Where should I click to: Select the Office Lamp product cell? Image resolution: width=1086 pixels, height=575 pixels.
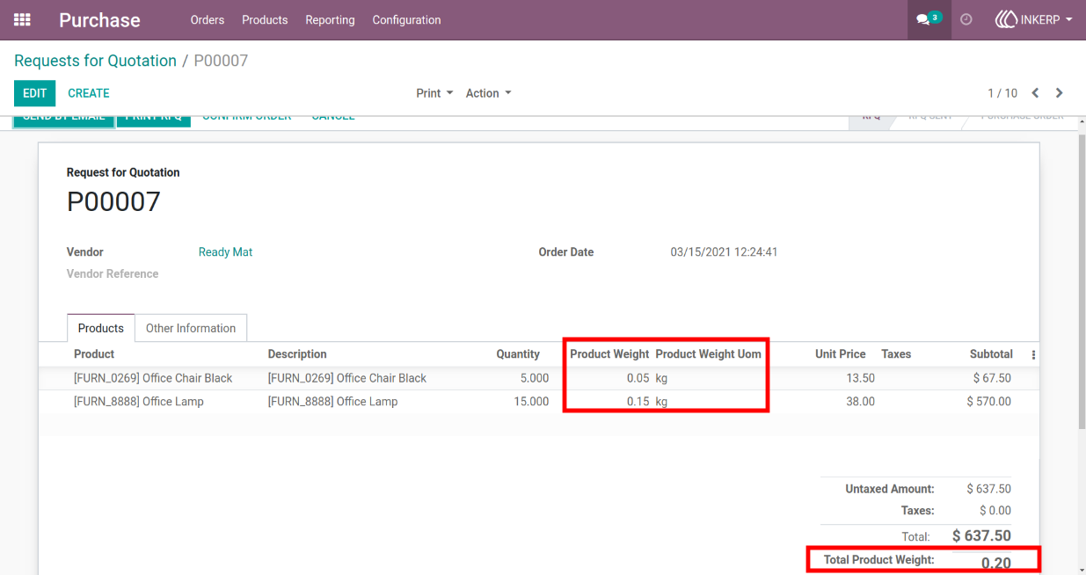coord(139,401)
